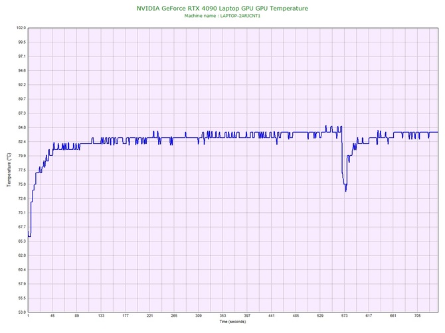Click the 309 tick on the time axis
Screen dimensions: 445x333
(x=199, y=316)
